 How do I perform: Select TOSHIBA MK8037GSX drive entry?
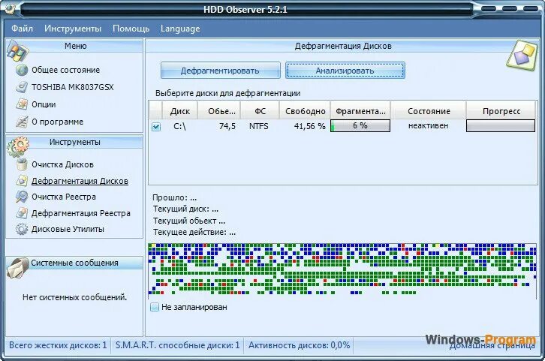[73, 87]
